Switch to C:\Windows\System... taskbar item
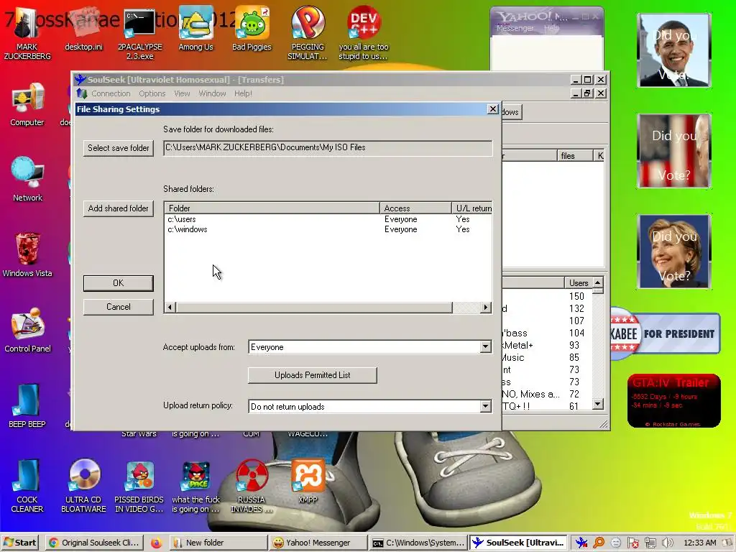Image resolution: width=736 pixels, height=552 pixels. tap(418, 543)
